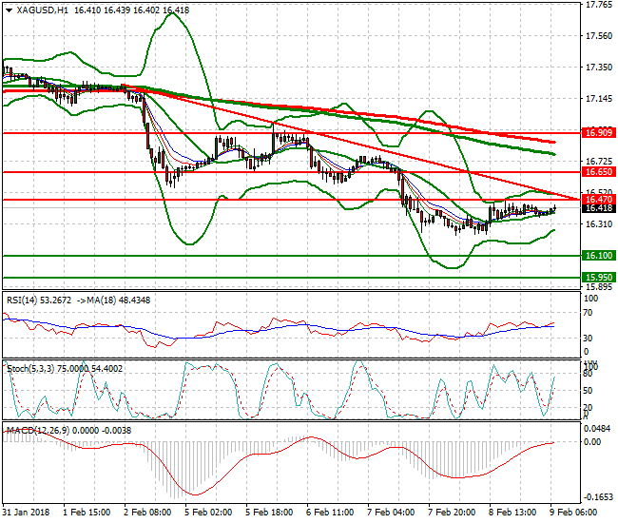
Task: Select the 16.650 resistance level price tag
Action: point(598,172)
